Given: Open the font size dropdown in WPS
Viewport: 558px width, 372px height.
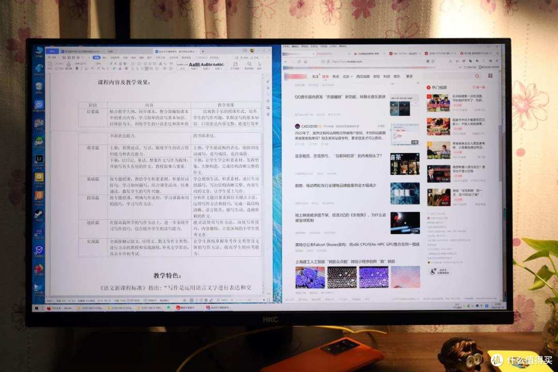Looking at the screenshot, I should (x=98, y=64).
